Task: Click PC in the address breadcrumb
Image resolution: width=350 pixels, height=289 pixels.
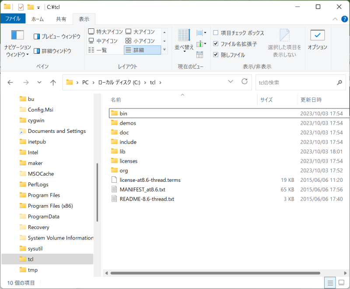Action: click(85, 83)
